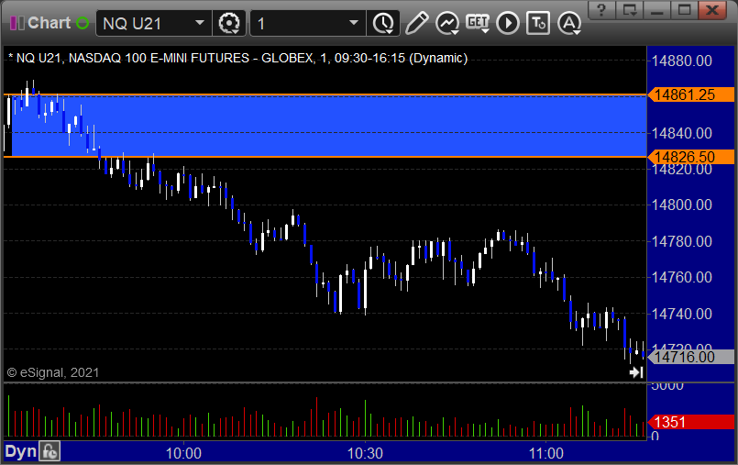This screenshot has height=465, width=738.
Task: Click the 14780.00 price axis label
Action: (x=681, y=241)
